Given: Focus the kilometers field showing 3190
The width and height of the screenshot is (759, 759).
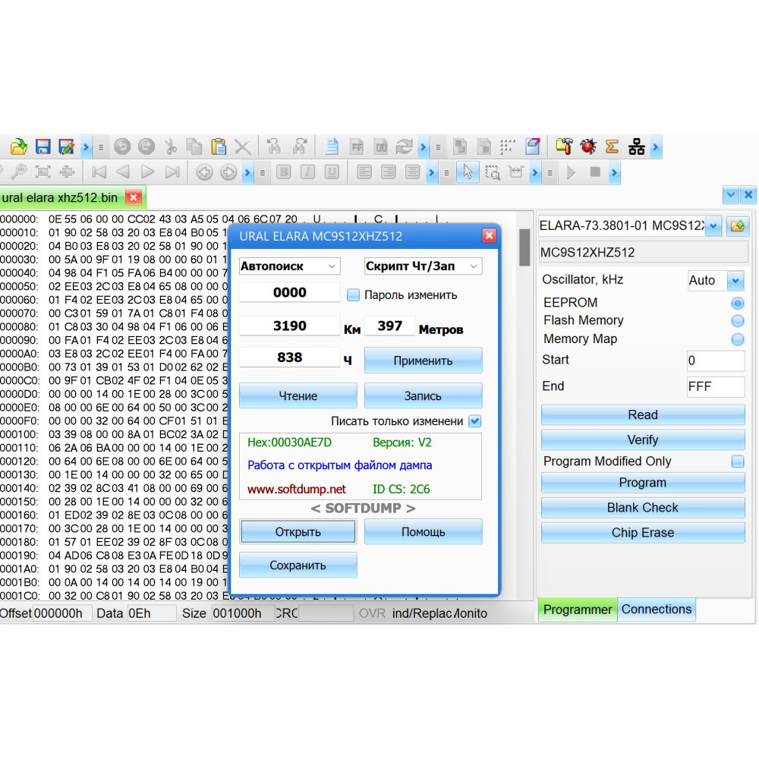Looking at the screenshot, I should coord(289,326).
